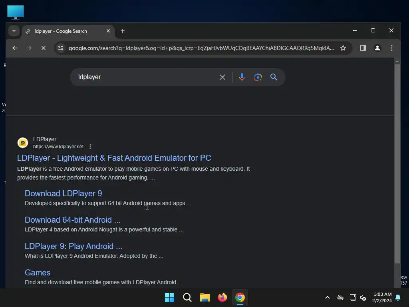The height and width of the screenshot is (307, 409).
Task: Open the Download LDPlayer 9 link
Action: click(x=64, y=193)
